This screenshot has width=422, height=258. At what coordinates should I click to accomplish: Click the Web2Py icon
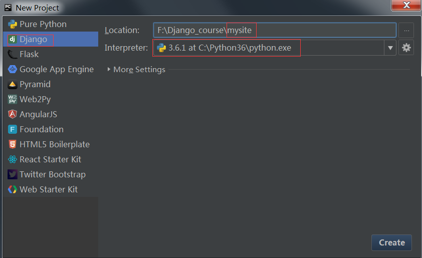pyautogui.click(x=13, y=99)
